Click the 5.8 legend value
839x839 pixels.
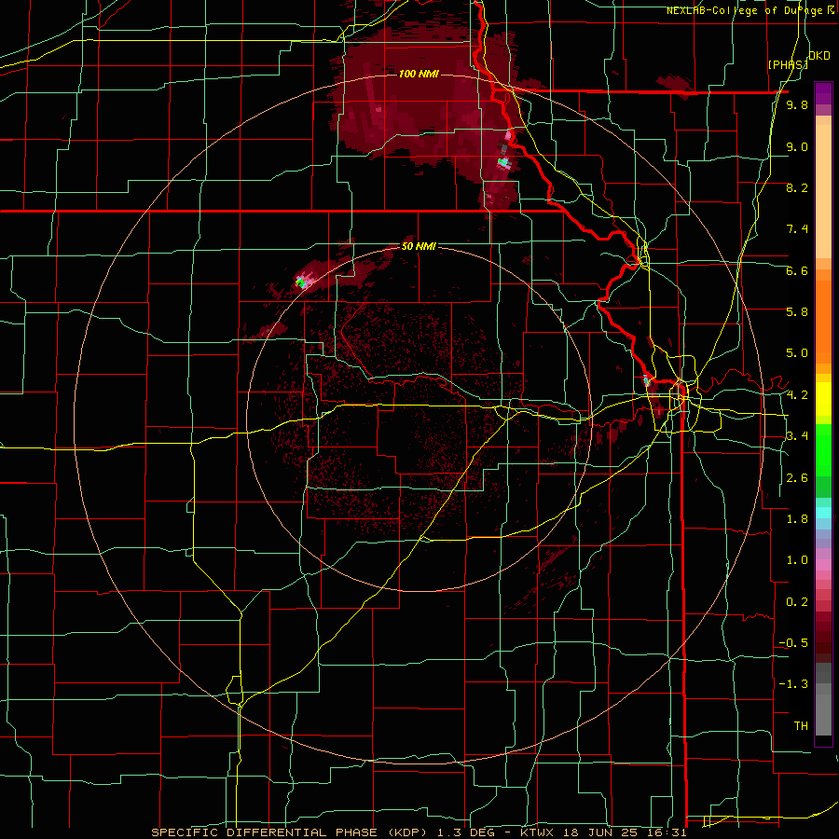[x=797, y=312]
